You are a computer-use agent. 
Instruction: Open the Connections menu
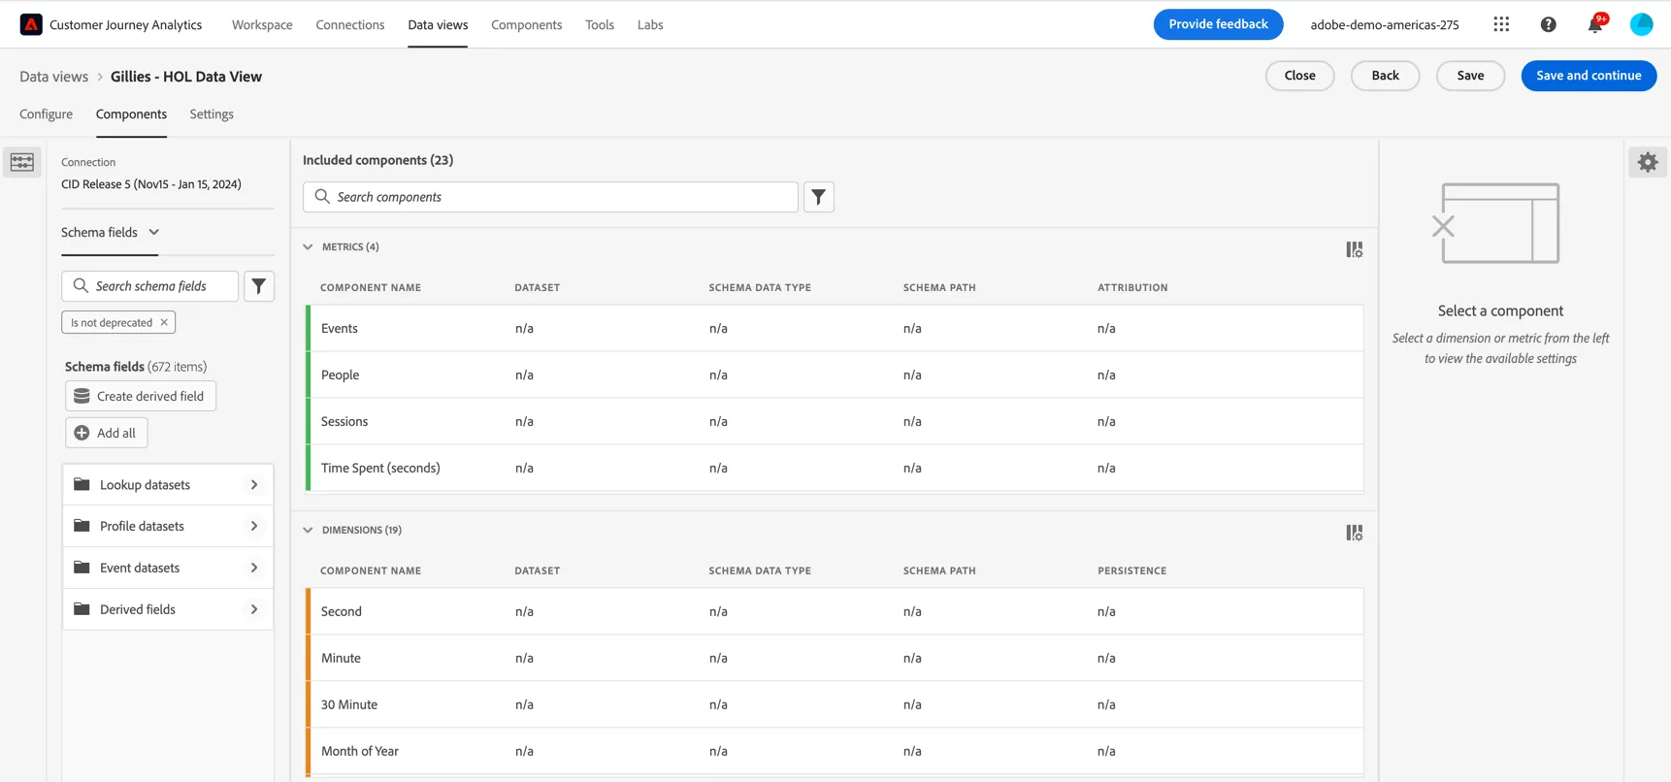pos(350,24)
